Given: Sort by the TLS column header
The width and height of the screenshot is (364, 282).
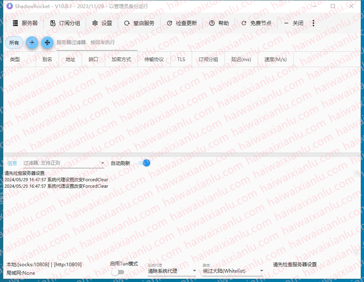Looking at the screenshot, I should coord(181,59).
